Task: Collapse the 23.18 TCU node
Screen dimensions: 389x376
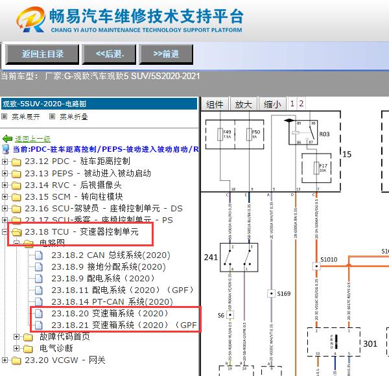Action: tap(5, 231)
